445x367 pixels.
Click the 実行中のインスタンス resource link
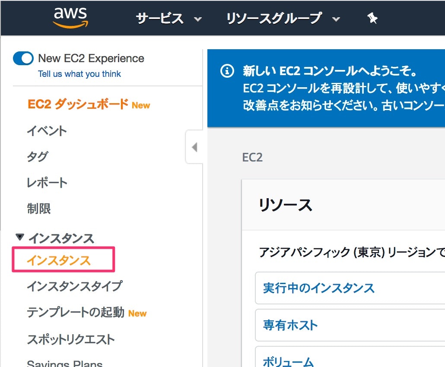[x=319, y=288]
